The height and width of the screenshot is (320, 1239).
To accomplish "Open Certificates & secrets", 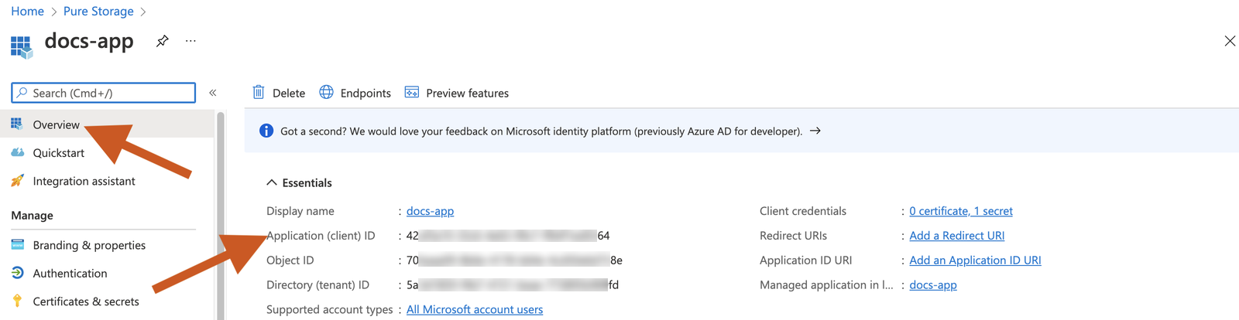I will pyautogui.click(x=86, y=301).
